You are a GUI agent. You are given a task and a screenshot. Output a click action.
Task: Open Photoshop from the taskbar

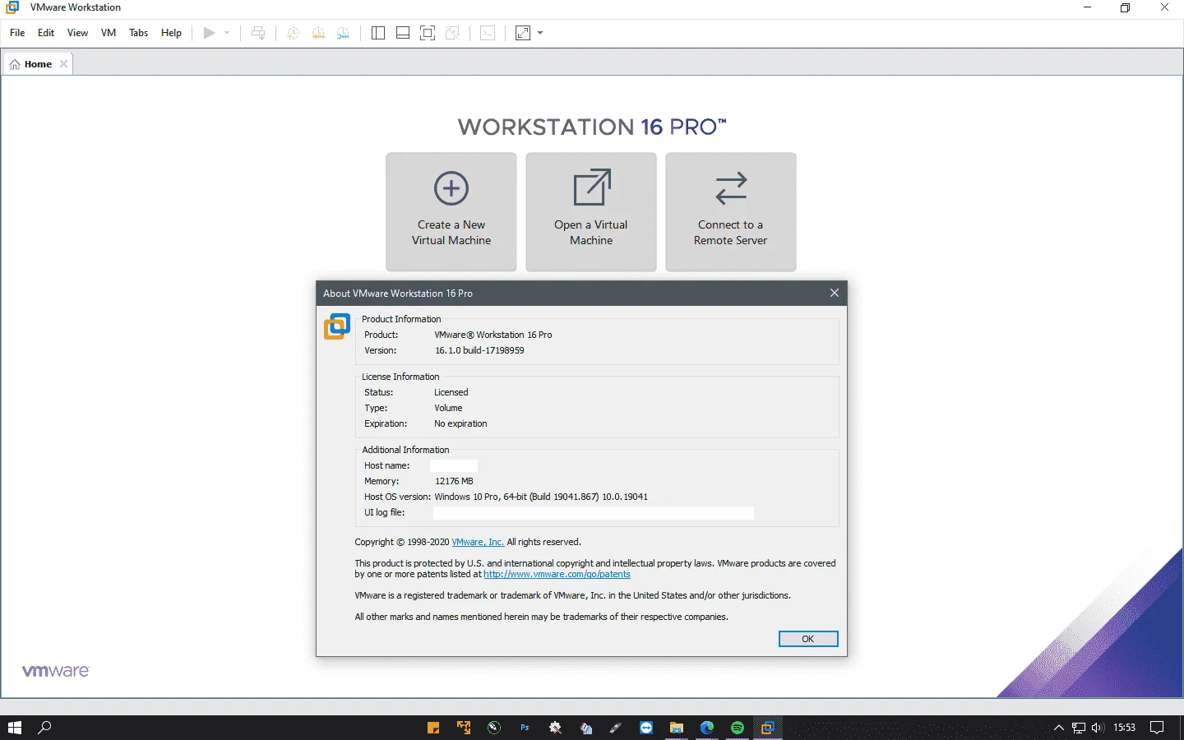(x=525, y=728)
